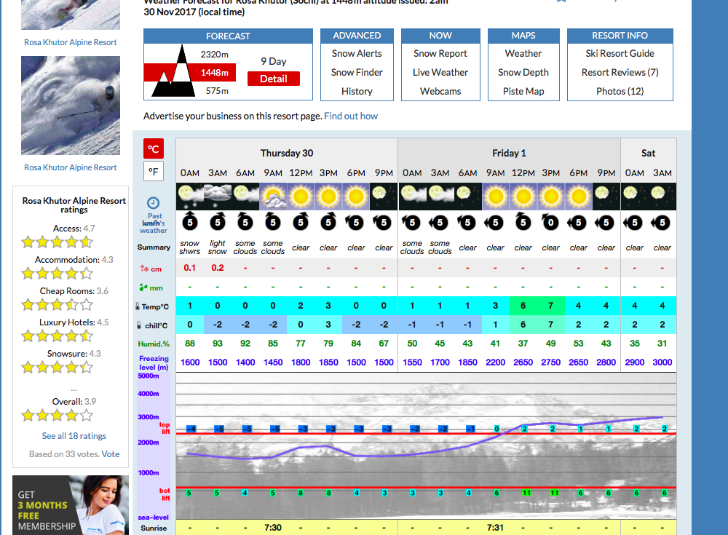The height and width of the screenshot is (535, 728).
Task: Click Friday 12PM temperature cell 6
Action: (523, 306)
